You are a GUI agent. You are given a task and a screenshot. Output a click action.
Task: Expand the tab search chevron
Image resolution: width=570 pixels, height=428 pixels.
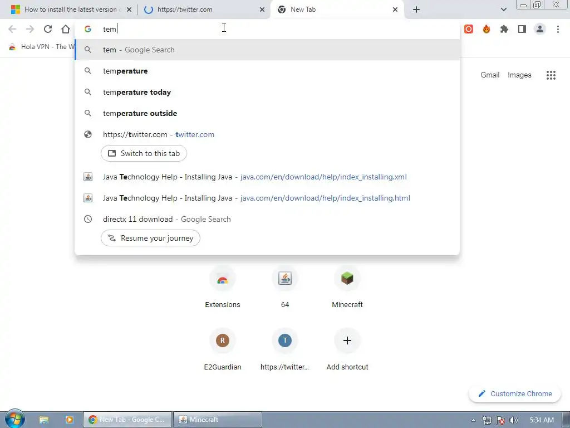coord(503,9)
